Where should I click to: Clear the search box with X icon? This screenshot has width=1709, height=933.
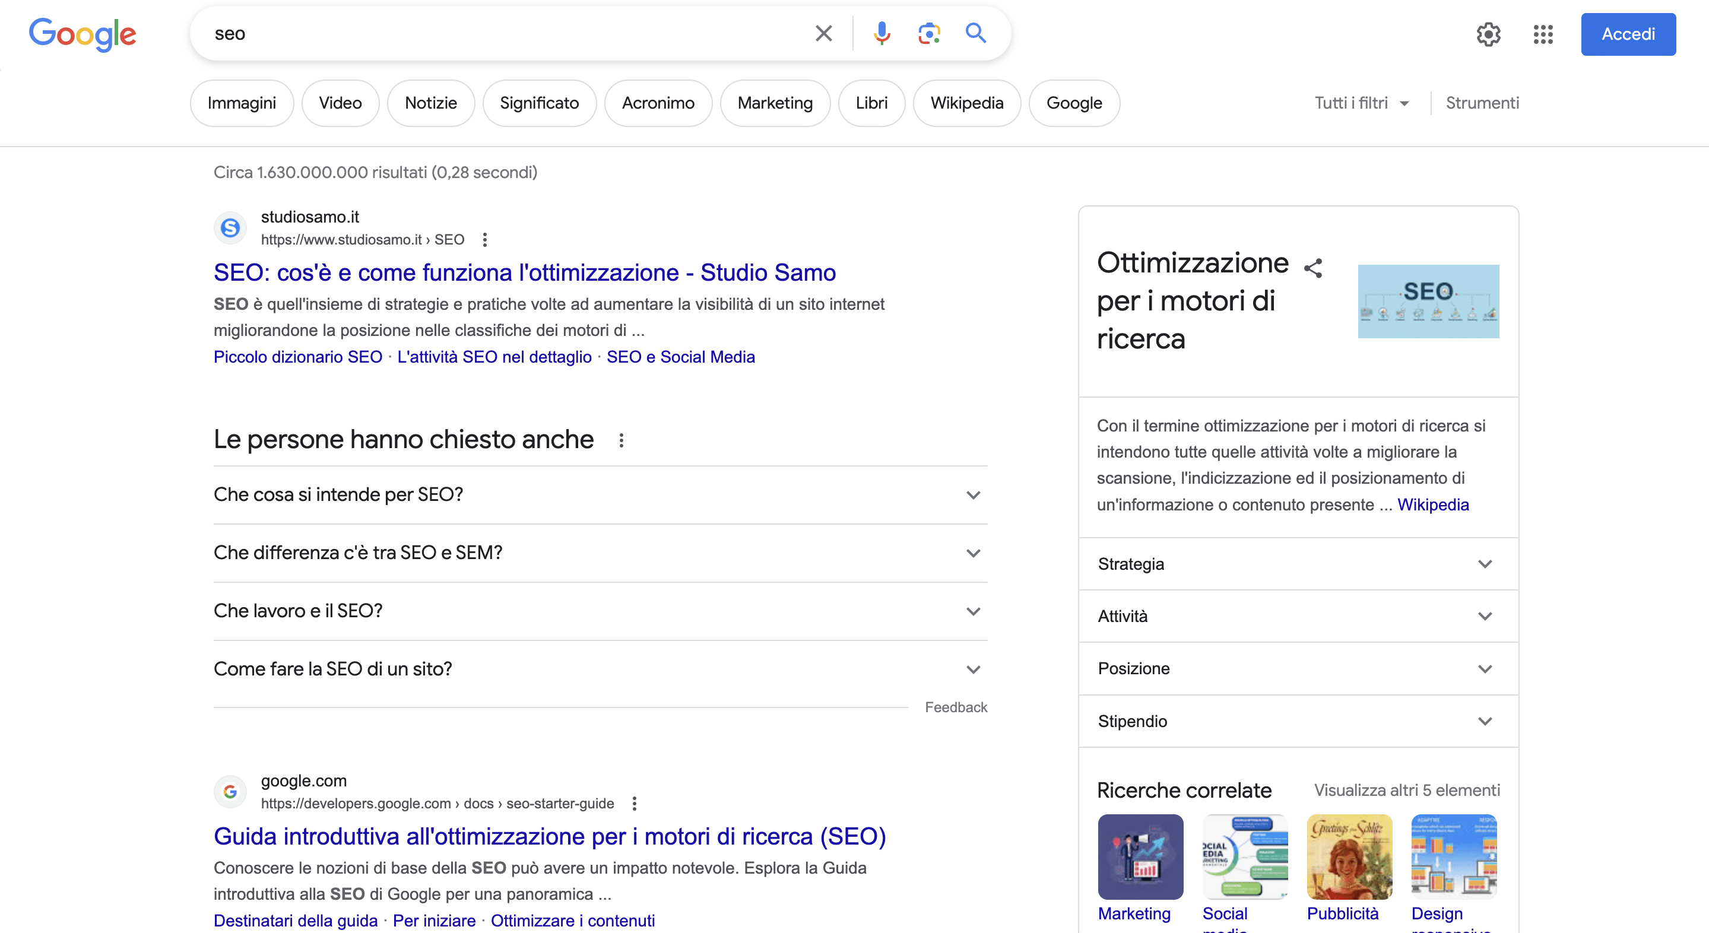click(823, 33)
